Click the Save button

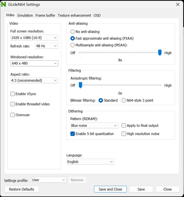click(141, 189)
